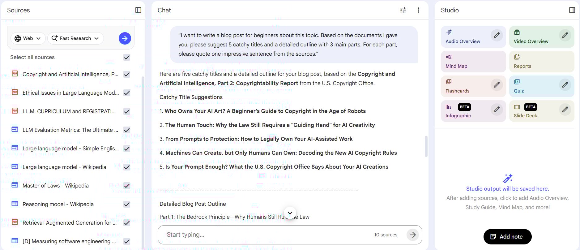Uncheck Reasoning model - Wikipedia source
Image resolution: width=580 pixels, height=250 pixels.
(x=127, y=204)
